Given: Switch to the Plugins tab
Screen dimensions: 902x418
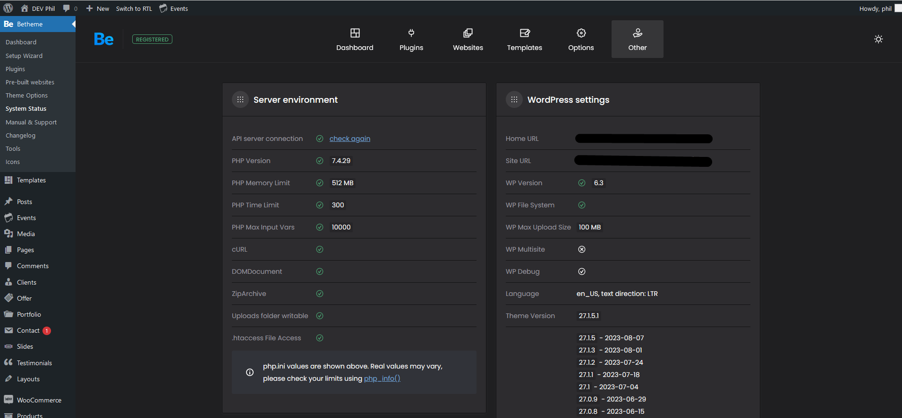Looking at the screenshot, I should (411, 39).
